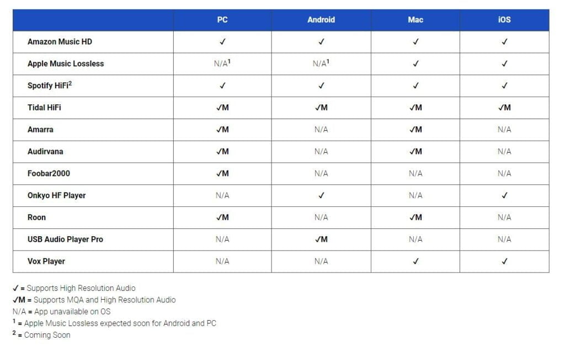Click the PC column header

point(222,20)
